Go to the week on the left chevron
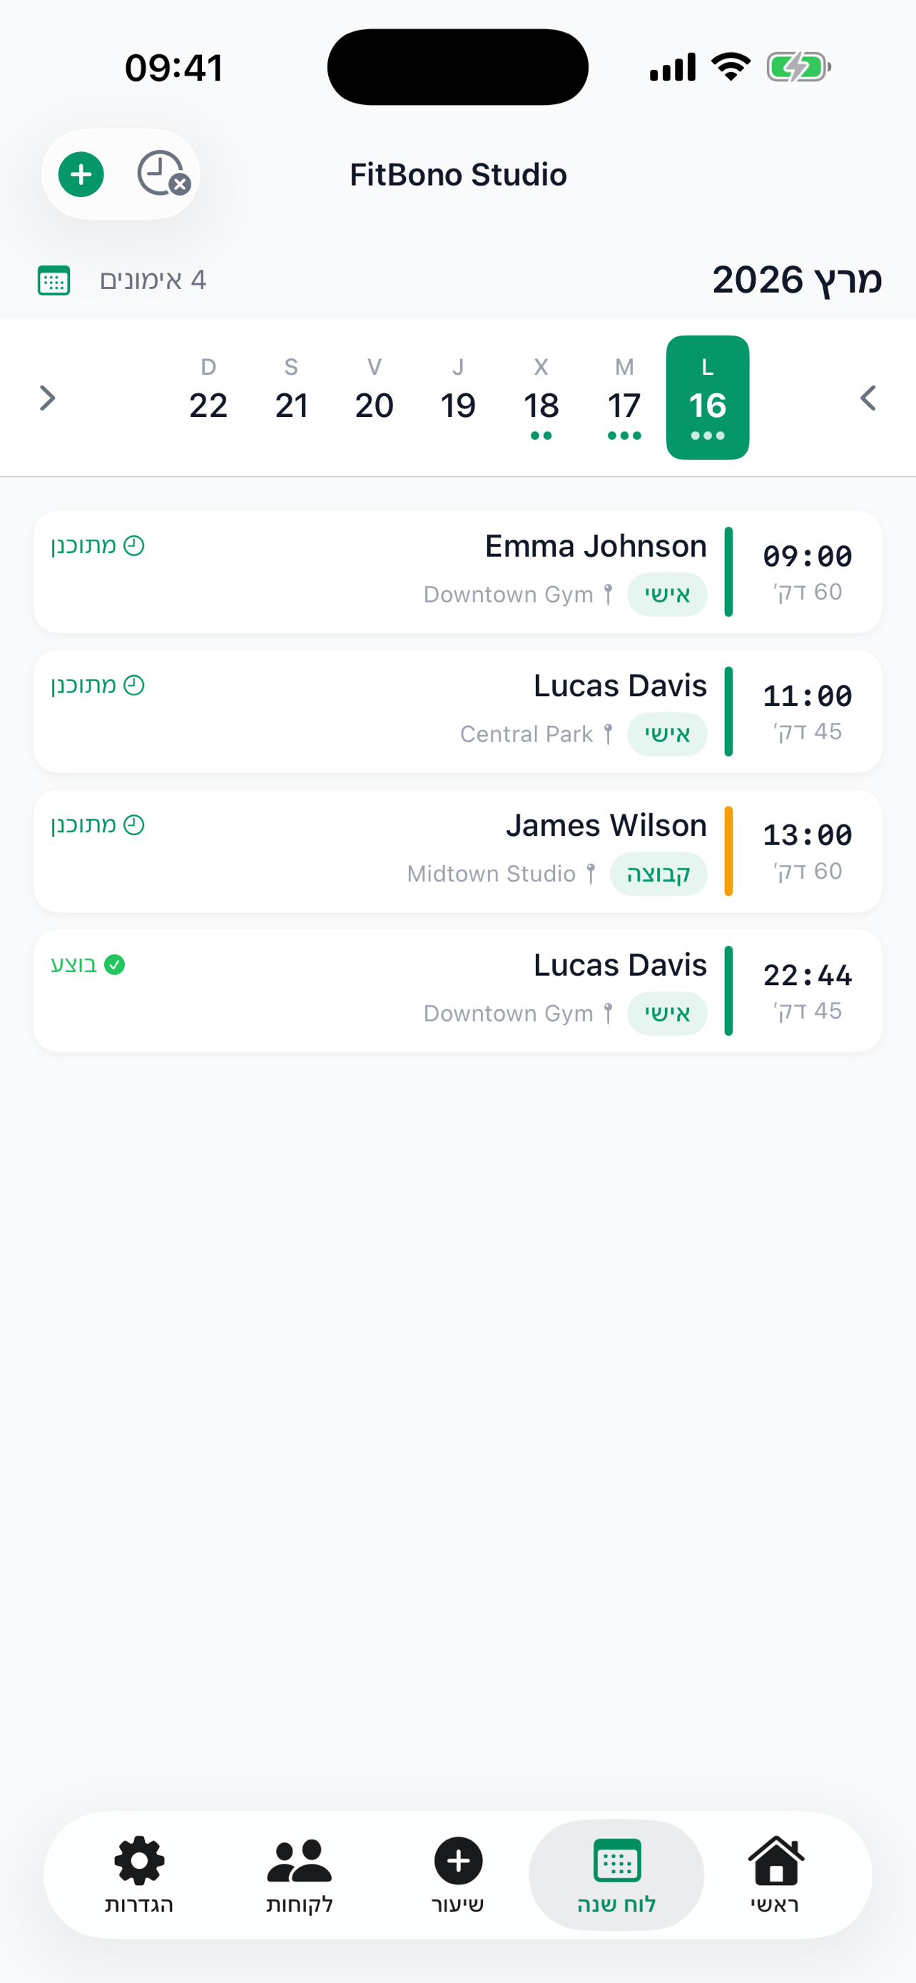 pyautogui.click(x=48, y=399)
